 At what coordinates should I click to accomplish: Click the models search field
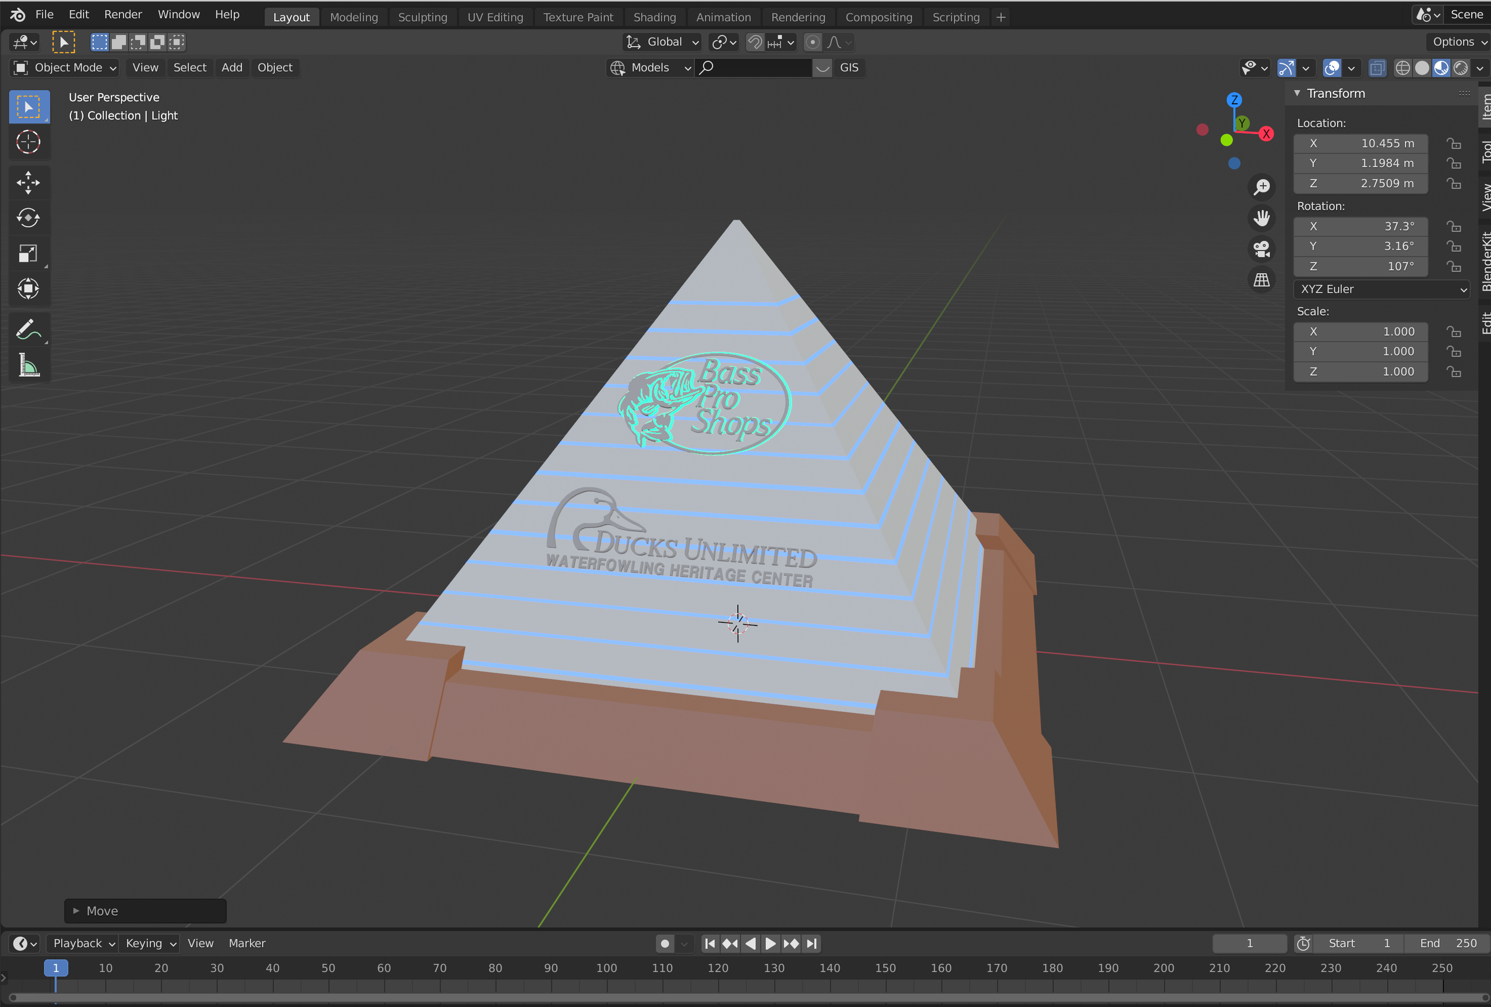click(x=754, y=68)
